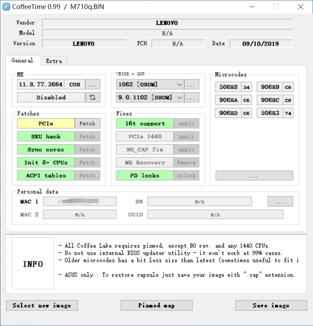Viewport: 313px width, 326px height.
Task: Click the green Sync cores status label
Action: (46, 149)
